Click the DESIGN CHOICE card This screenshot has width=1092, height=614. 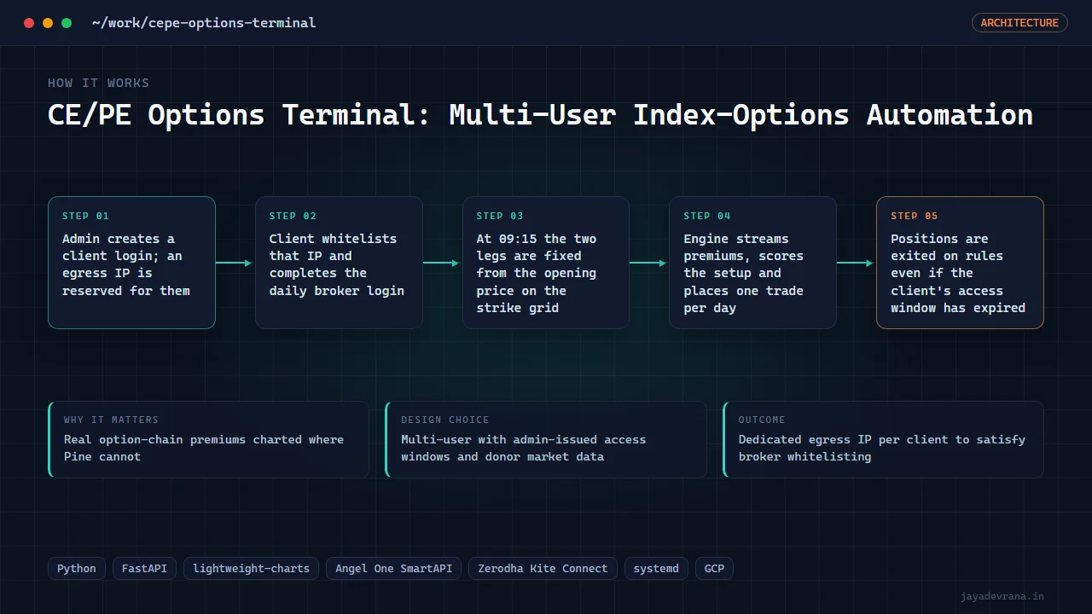coord(546,440)
